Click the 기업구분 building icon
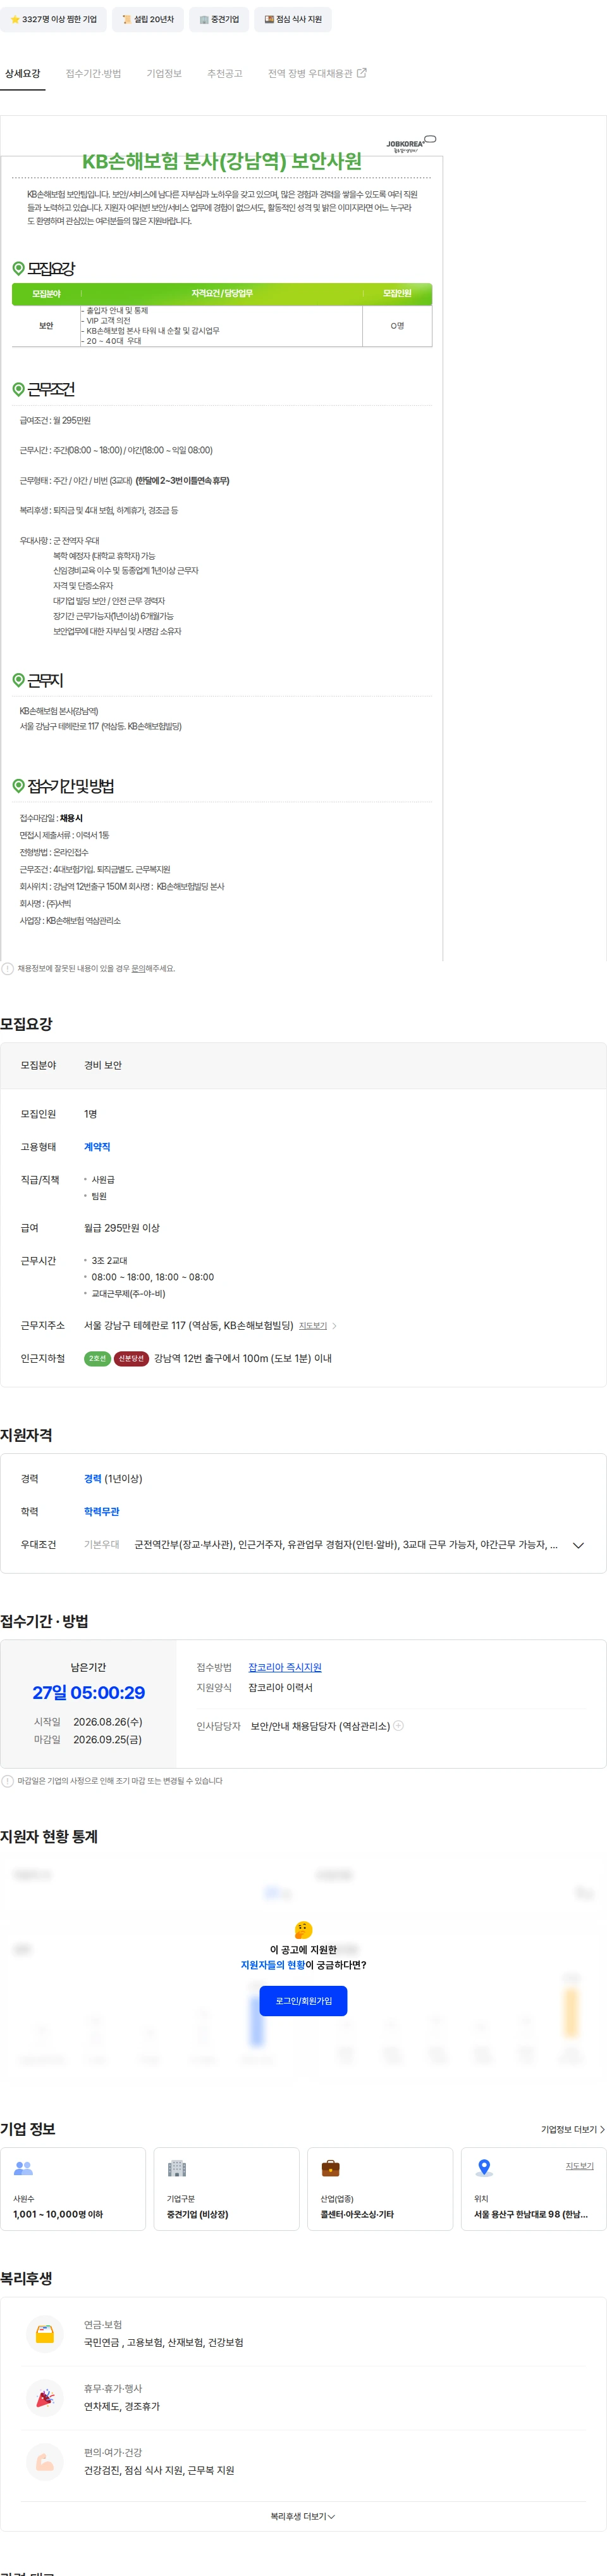 coord(176,2169)
